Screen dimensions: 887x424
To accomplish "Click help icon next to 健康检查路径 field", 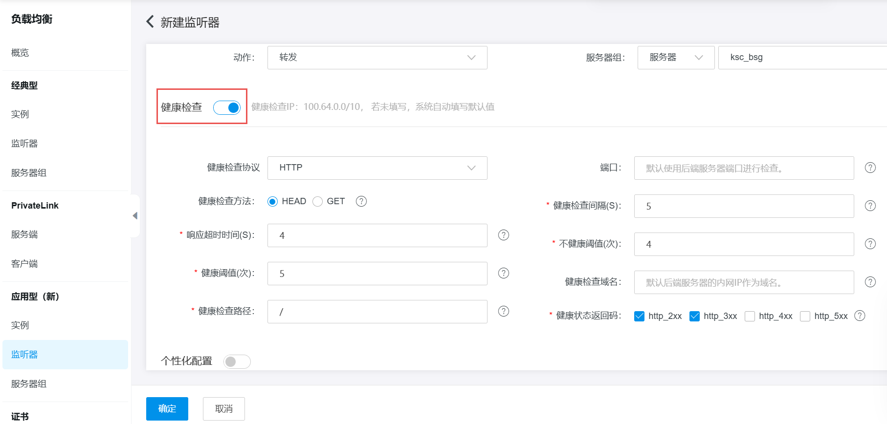I will (503, 311).
